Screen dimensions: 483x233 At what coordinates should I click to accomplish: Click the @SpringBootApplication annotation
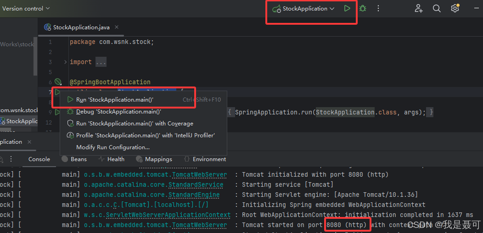[110, 82]
